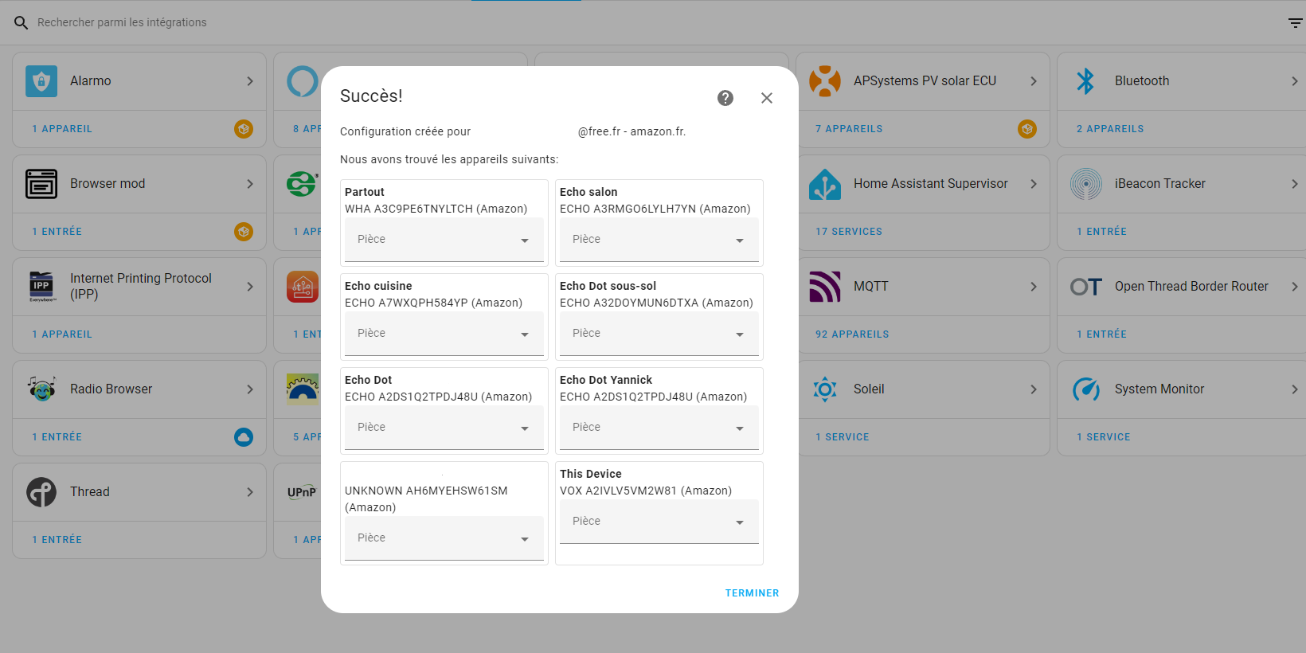Expand the Browser mod chevron
Viewport: 1306px width, 653px height.
pyautogui.click(x=250, y=184)
